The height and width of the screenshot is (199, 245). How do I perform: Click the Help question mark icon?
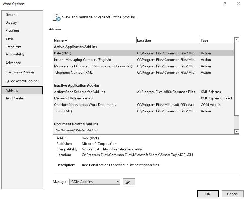tap(225, 4)
